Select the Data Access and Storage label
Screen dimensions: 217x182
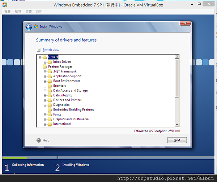click(71, 91)
